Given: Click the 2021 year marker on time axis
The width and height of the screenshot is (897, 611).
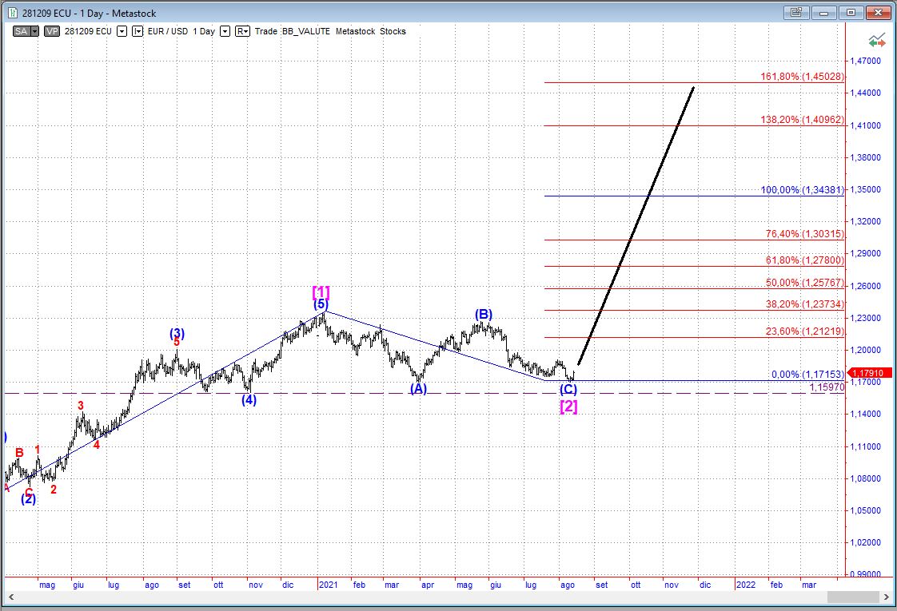Looking at the screenshot, I should tap(329, 585).
